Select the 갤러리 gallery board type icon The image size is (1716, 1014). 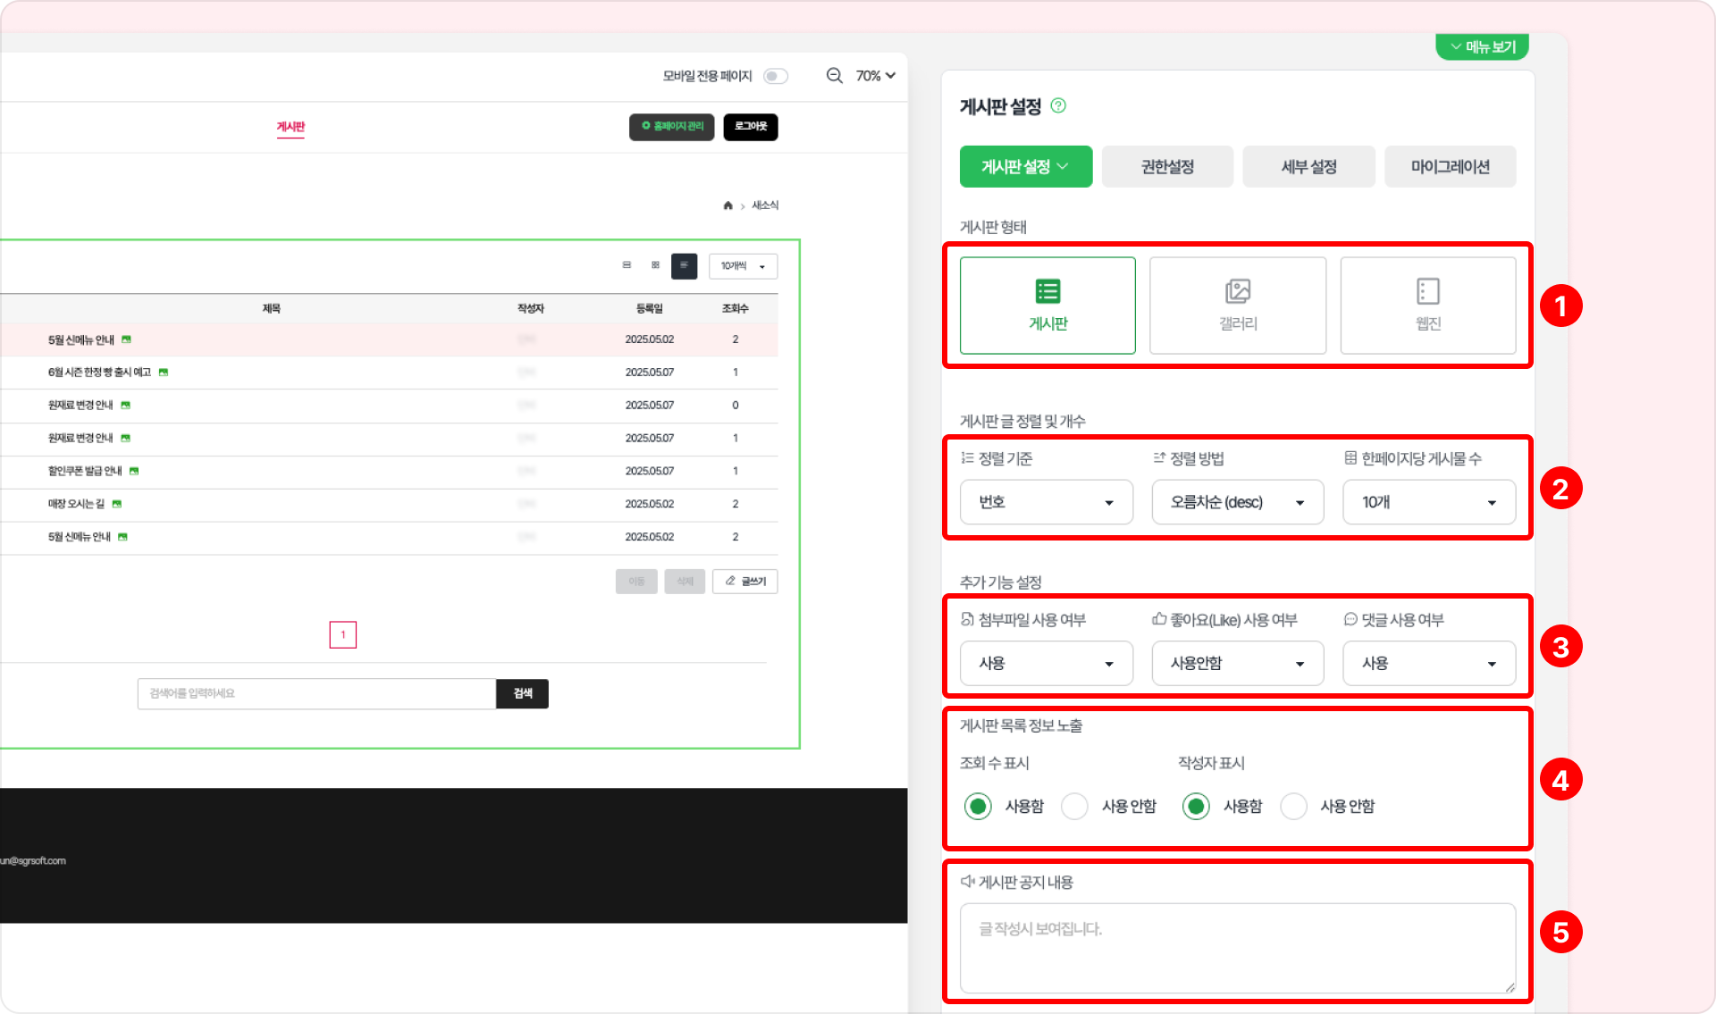point(1237,293)
